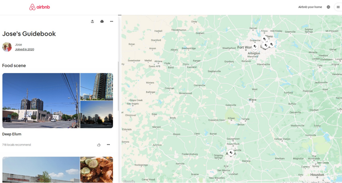View the Deep Ellum high-rise photo
The height and width of the screenshot is (183, 342).
point(97,86)
